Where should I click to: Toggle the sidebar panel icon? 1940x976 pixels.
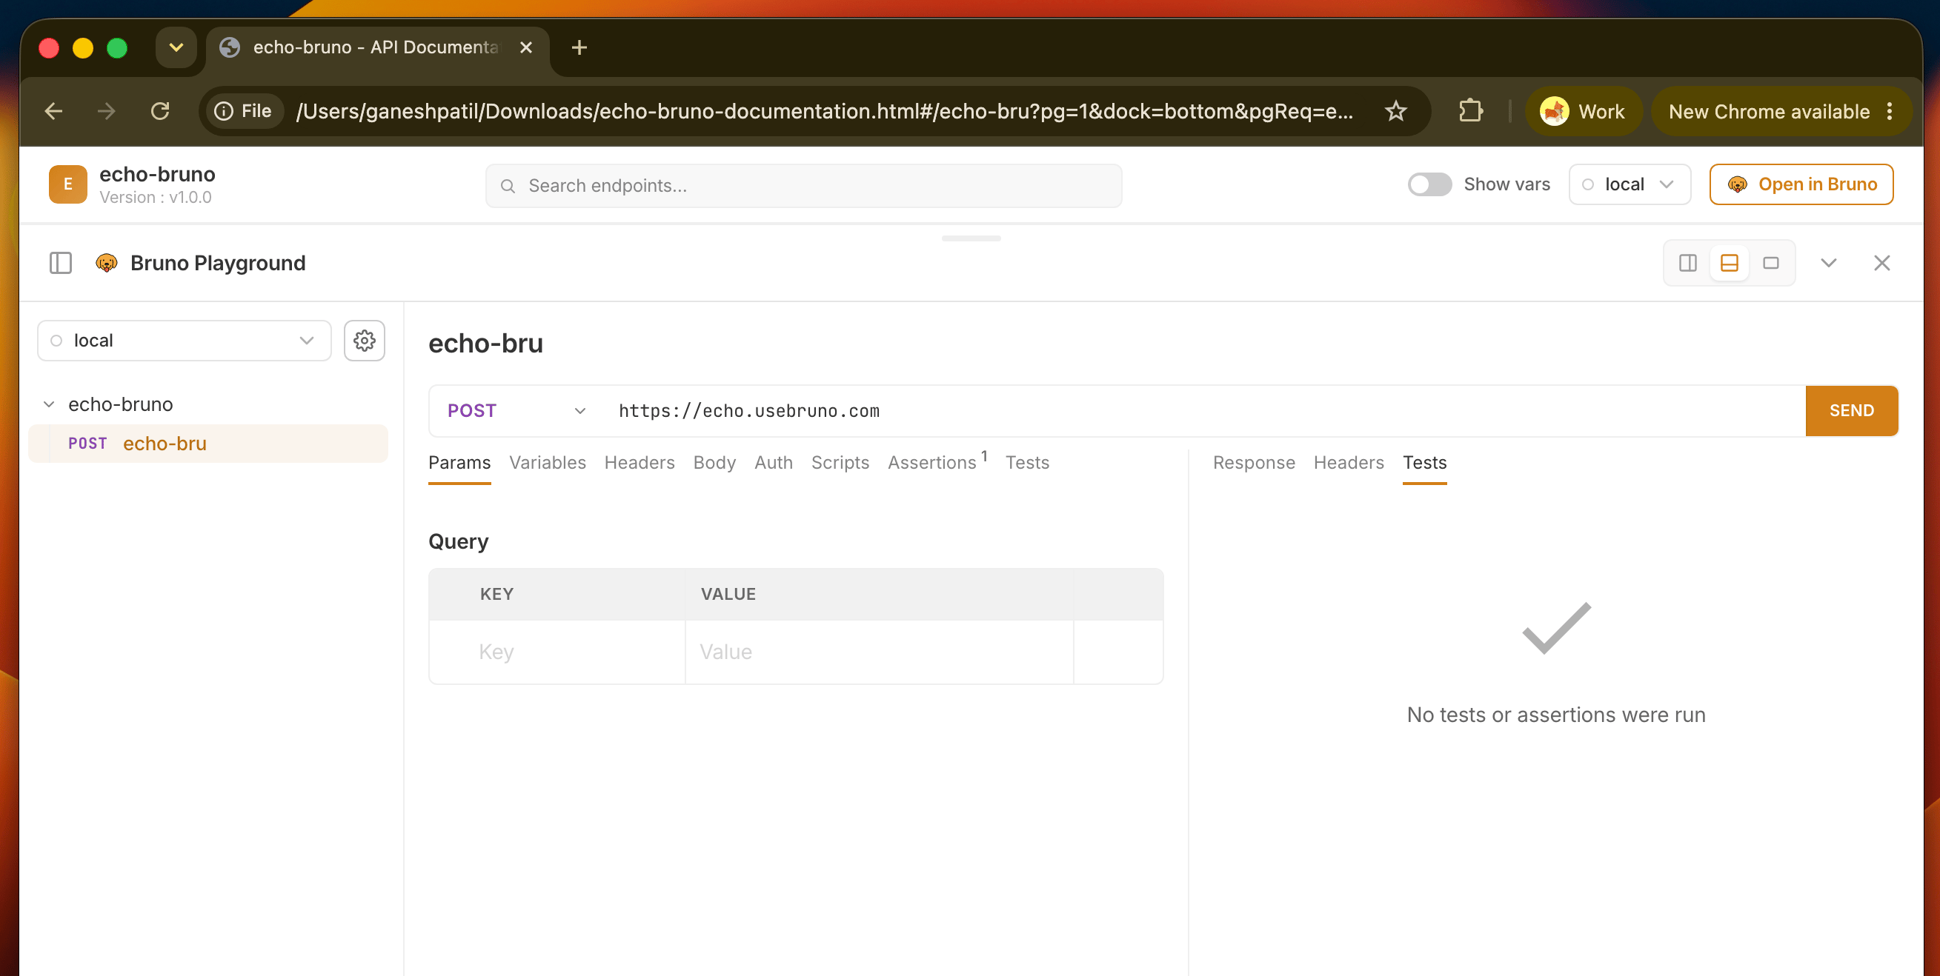[60, 263]
